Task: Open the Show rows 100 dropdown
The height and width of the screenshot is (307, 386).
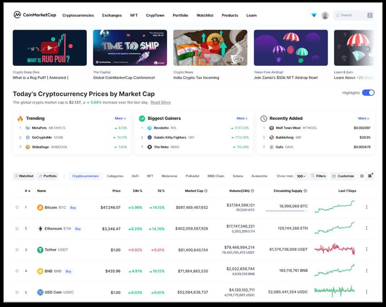Action: 301,176
